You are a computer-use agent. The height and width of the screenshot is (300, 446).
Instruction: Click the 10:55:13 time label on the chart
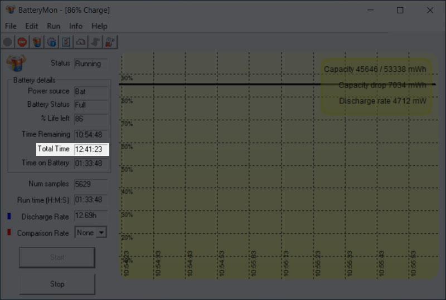point(286,263)
